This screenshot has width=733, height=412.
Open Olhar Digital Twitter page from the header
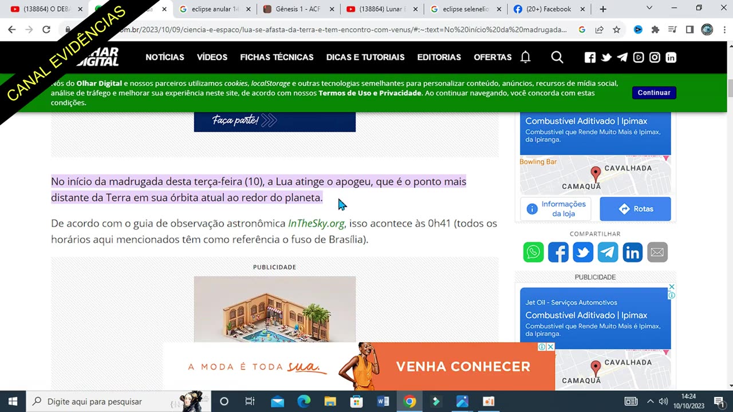[x=606, y=57]
